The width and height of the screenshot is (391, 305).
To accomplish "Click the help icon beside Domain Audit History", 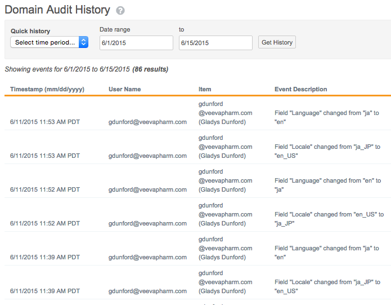I will [120, 11].
